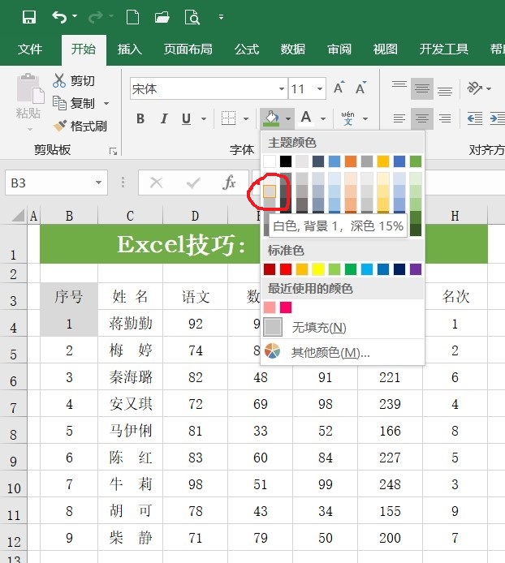Viewport: 505px width, 563px height.
Task: Click the Decrease Indent icon
Action: click(x=474, y=118)
